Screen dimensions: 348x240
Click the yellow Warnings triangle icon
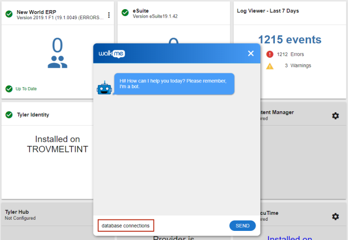(x=269, y=66)
